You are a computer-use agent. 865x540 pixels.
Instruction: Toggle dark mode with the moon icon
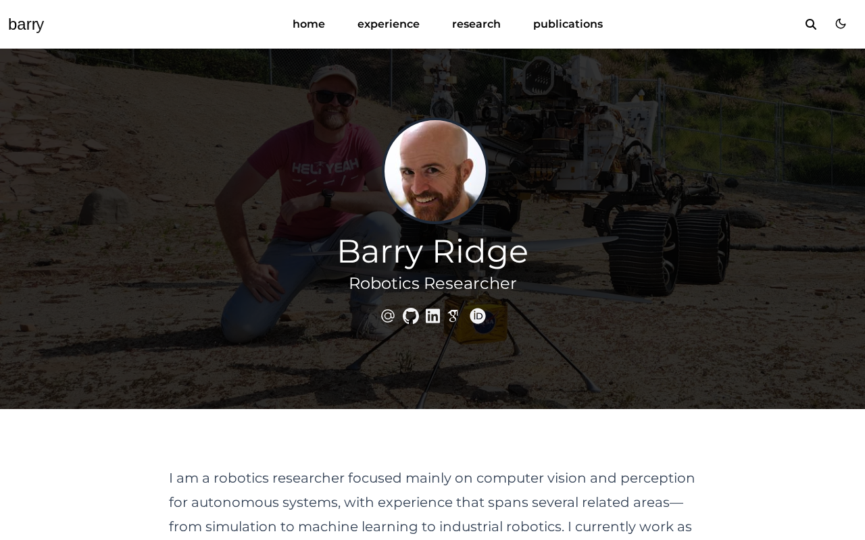(x=841, y=24)
